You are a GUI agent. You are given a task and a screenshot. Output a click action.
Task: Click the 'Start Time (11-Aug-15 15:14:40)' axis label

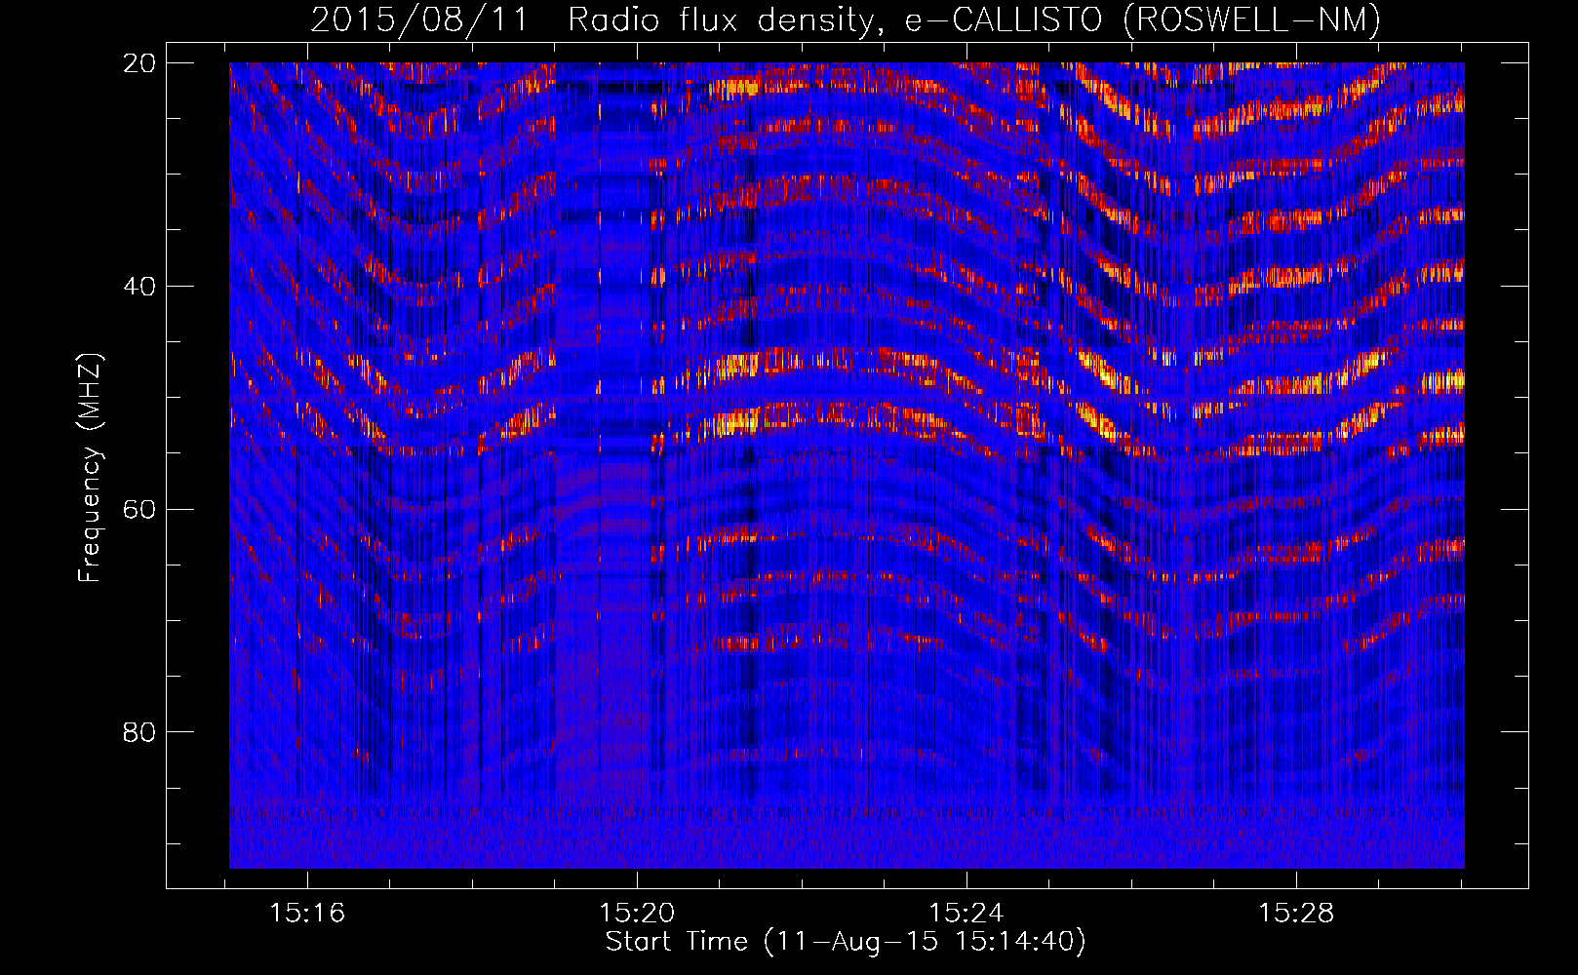click(x=846, y=942)
